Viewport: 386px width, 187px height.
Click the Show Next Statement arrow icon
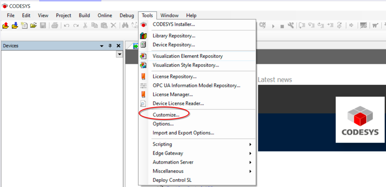[x=351, y=25]
